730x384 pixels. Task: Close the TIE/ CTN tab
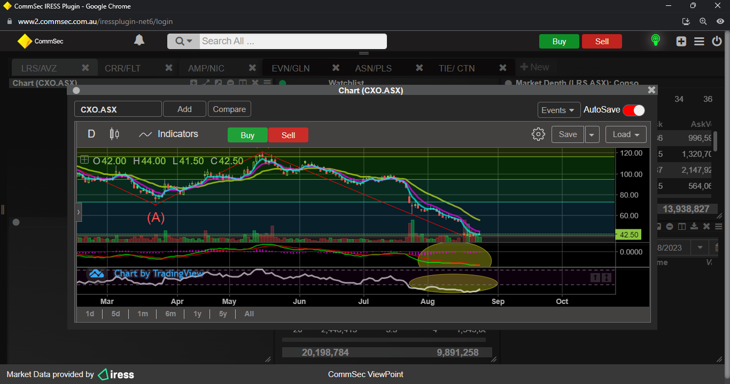pyautogui.click(x=502, y=68)
